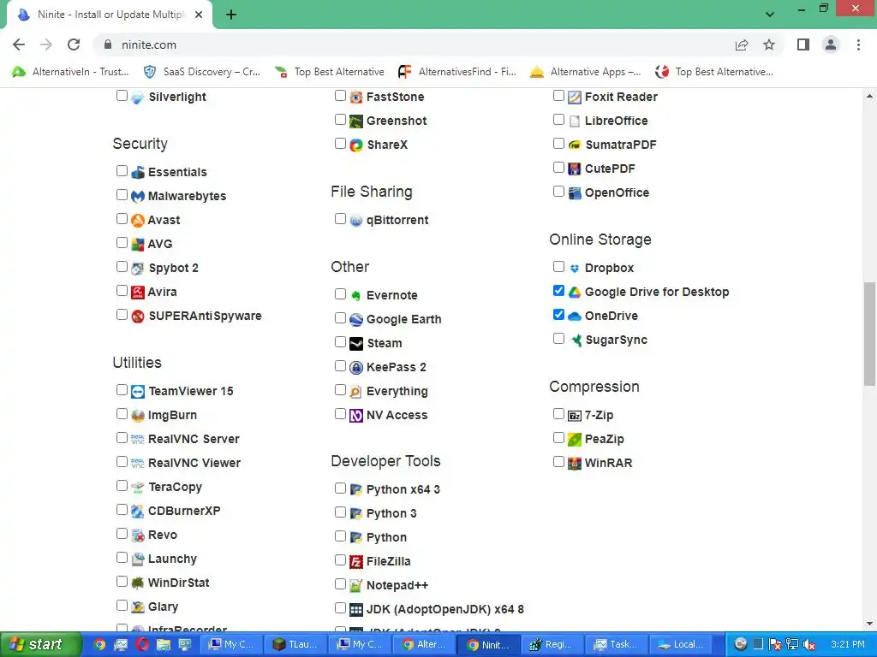The image size is (877, 657).
Task: Click the OpenOffice label
Action: pos(617,192)
